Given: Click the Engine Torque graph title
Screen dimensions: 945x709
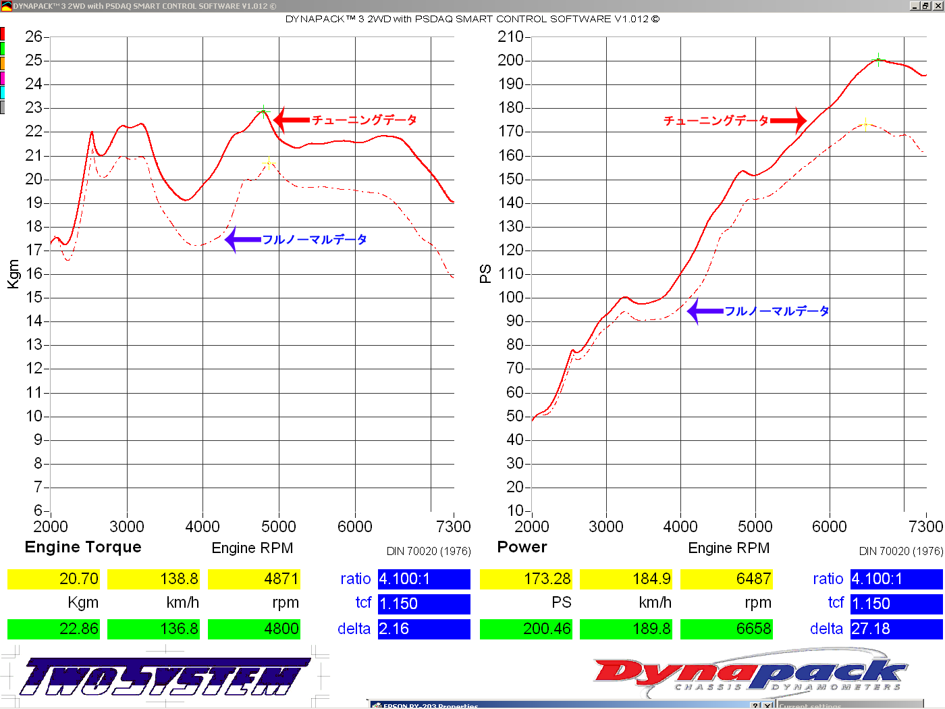Looking at the screenshot, I should 83,547.
